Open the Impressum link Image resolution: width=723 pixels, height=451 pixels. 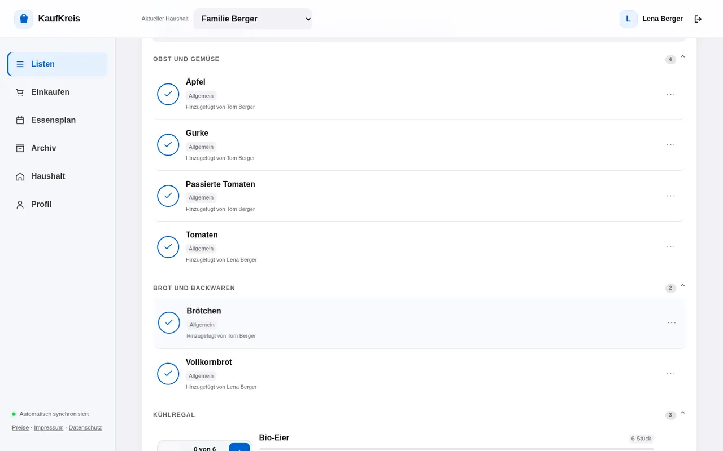[x=49, y=427]
